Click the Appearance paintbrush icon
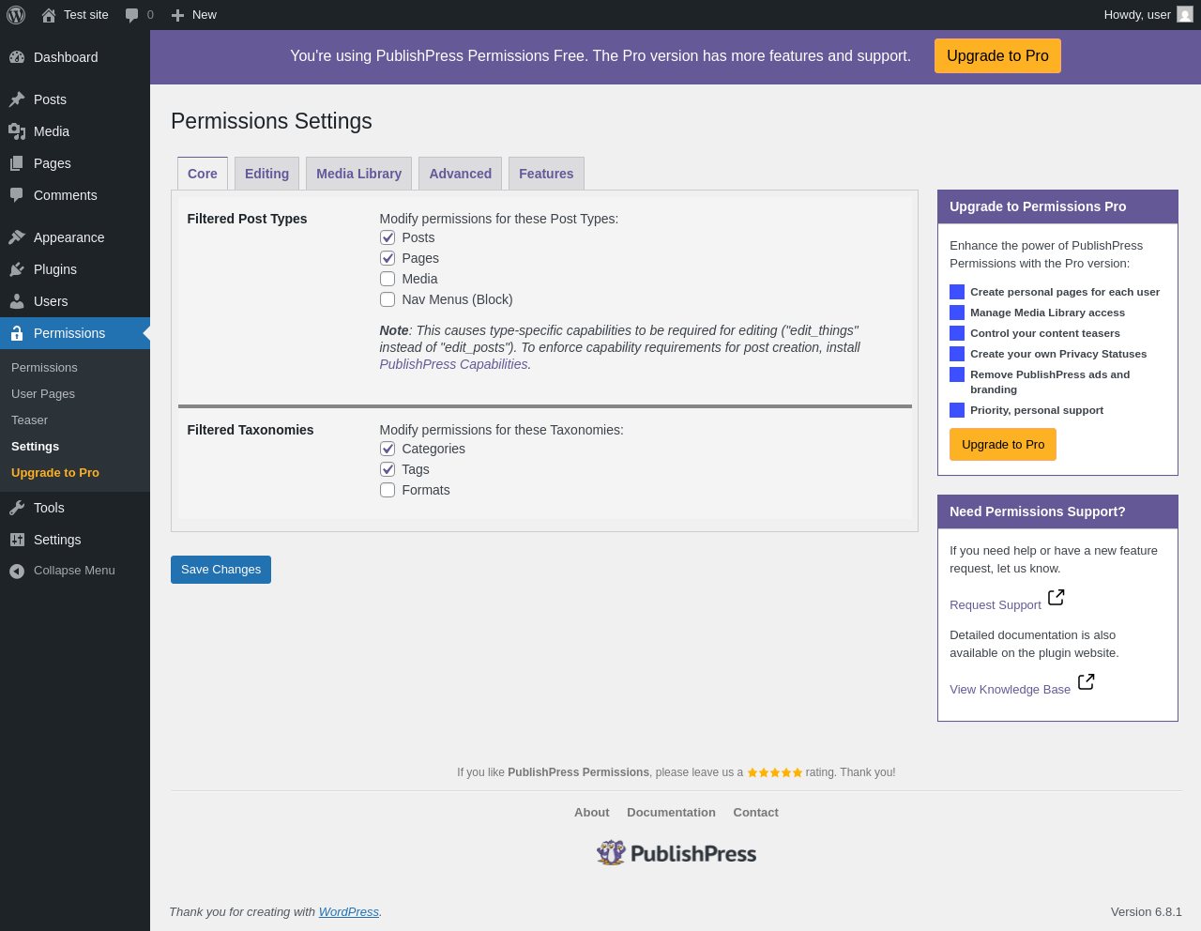1201x931 pixels. click(x=17, y=237)
